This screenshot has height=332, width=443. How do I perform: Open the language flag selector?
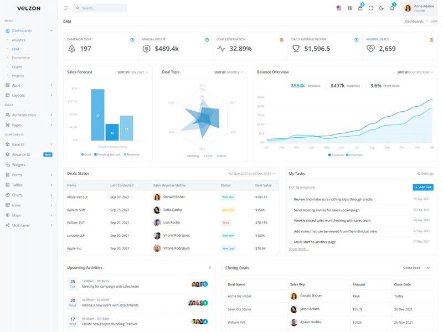point(338,8)
